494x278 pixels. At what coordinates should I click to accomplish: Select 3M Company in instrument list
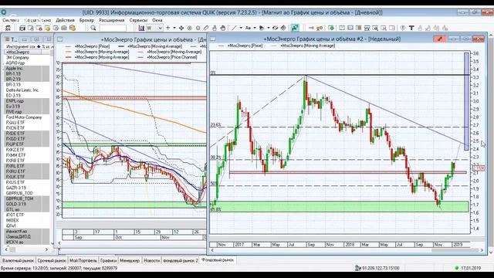click(27, 57)
